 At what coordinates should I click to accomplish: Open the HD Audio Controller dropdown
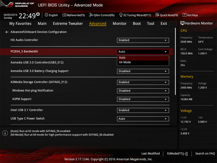[x=143, y=40]
